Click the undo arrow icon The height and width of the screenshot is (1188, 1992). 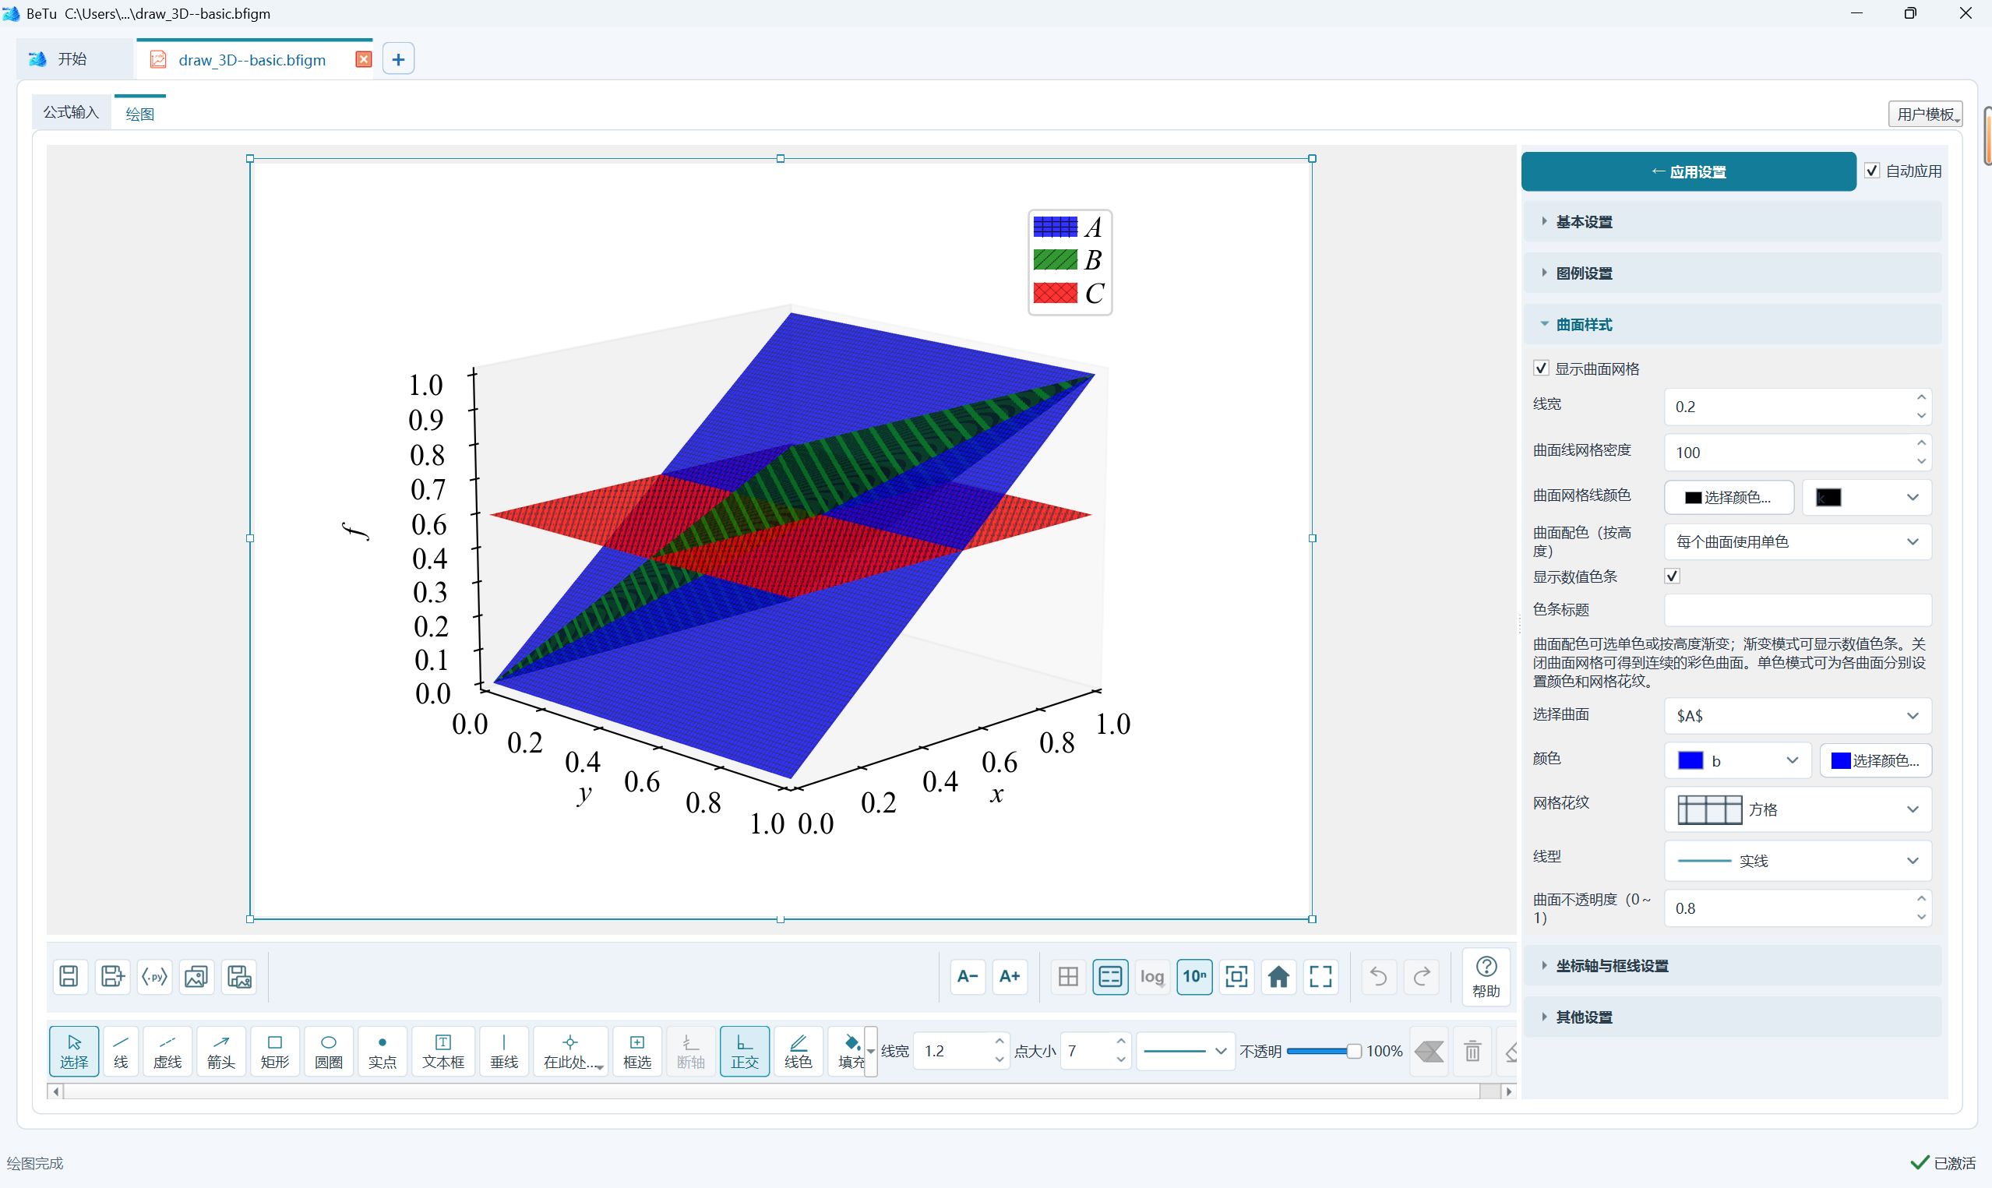pos(1378,977)
